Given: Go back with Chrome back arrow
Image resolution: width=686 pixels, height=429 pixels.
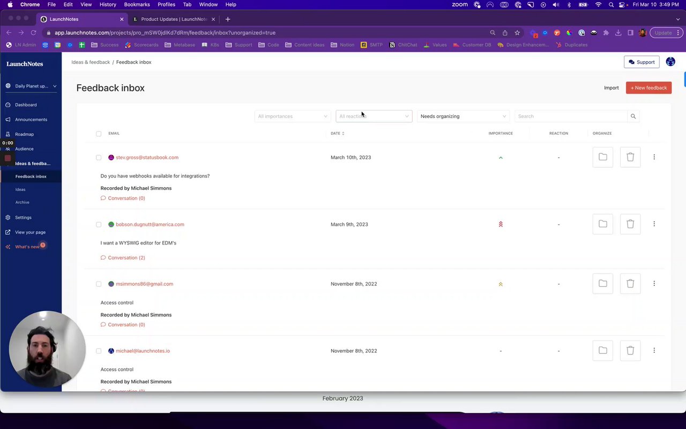Looking at the screenshot, I should coord(9,33).
